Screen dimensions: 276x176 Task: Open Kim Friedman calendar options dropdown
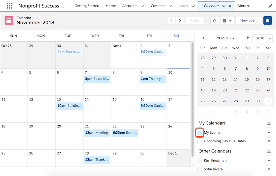269,161
